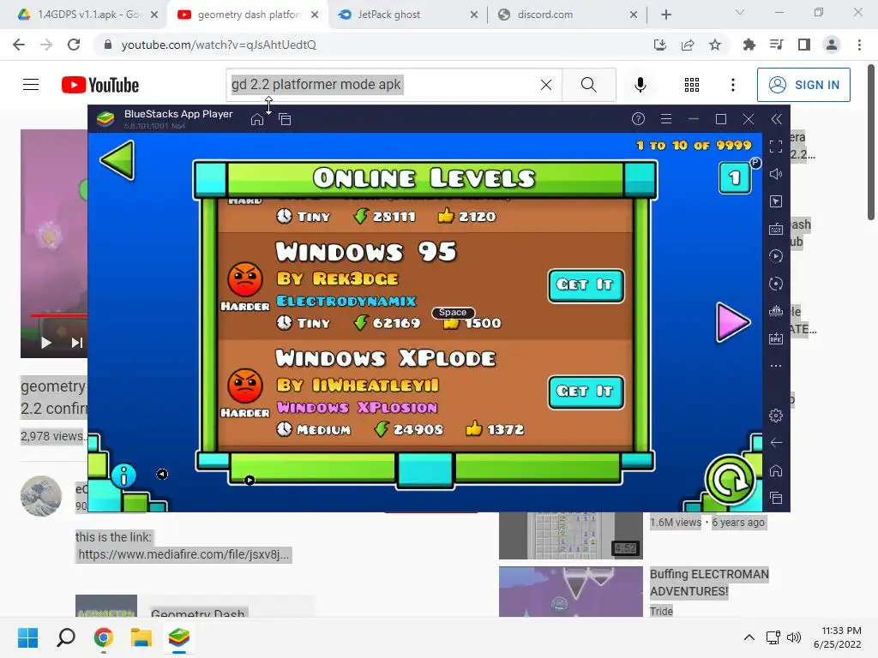878x658 pixels.
Task: Go back in browser history
Action: tap(19, 45)
